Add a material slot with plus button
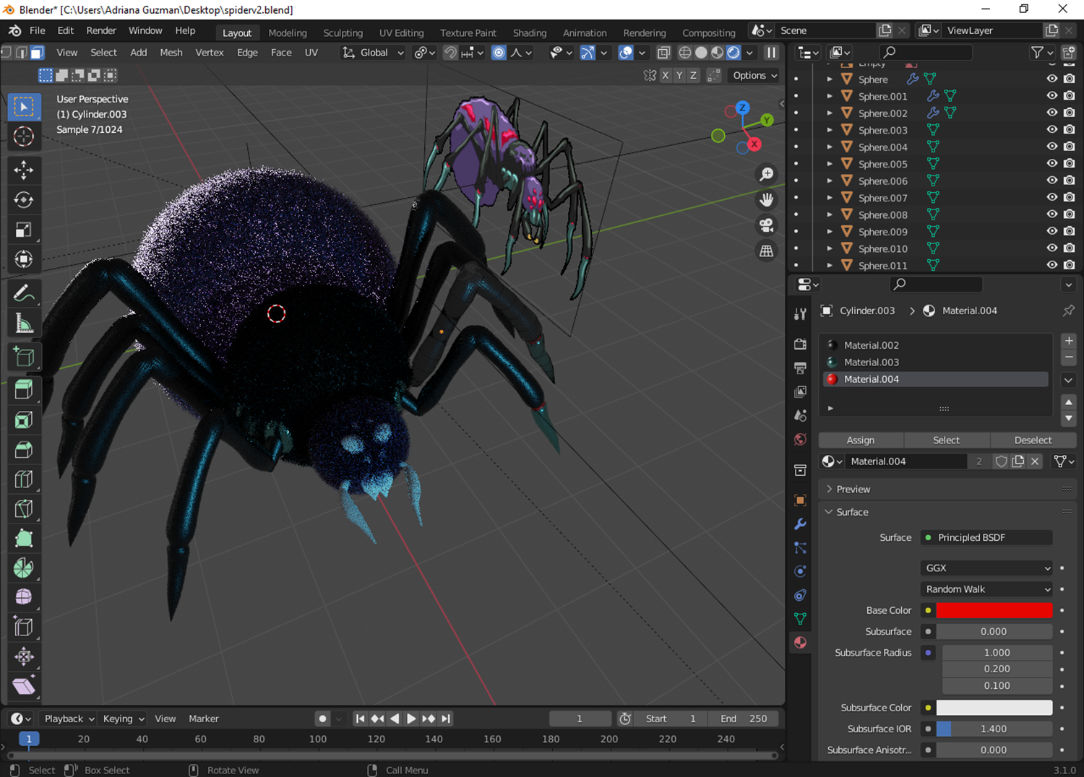1084x777 pixels. [x=1069, y=341]
